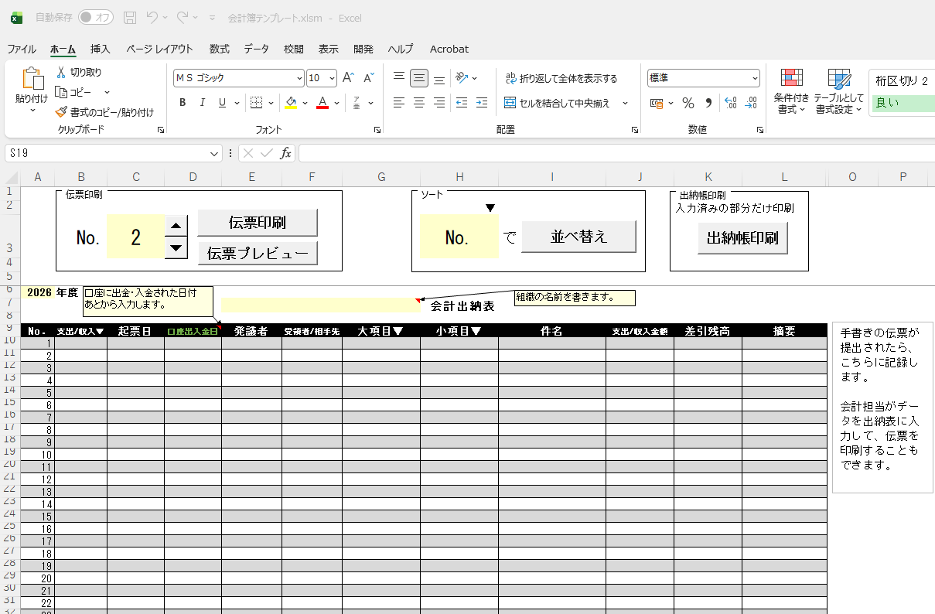
Task: Toggle the AutoSave switch
Action: [95, 17]
